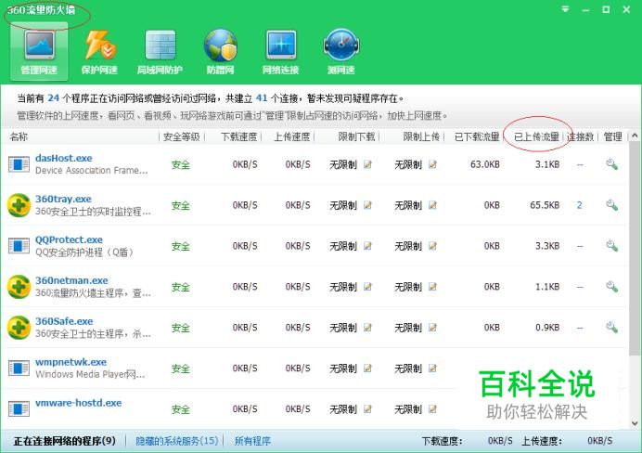Open the vmware-hostd.exe process link

(78, 403)
